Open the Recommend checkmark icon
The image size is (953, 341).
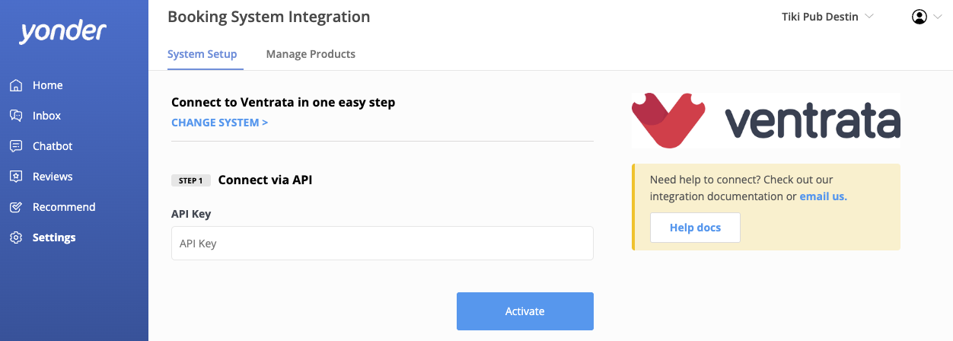(x=16, y=207)
